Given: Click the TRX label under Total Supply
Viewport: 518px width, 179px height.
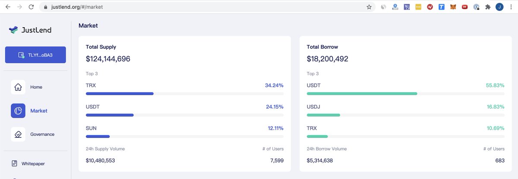Looking at the screenshot, I should coord(91,86).
